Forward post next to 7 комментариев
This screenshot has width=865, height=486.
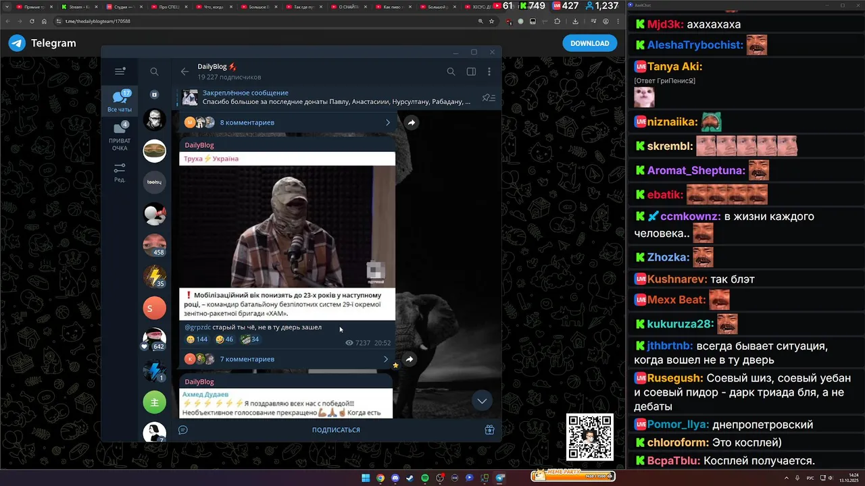410,360
